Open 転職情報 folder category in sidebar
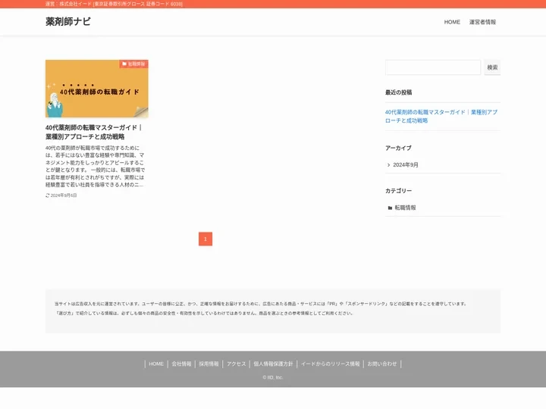 pyautogui.click(x=405, y=208)
